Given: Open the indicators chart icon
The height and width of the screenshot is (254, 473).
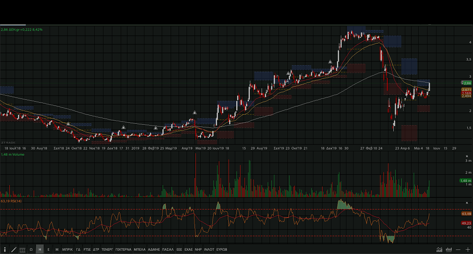Looking at the screenshot, I should 439,249.
